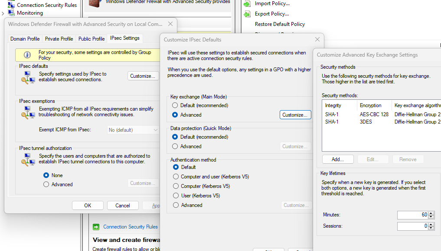Click the Import Policy green arrow icon
The image size is (441, 251).
[x=247, y=3]
